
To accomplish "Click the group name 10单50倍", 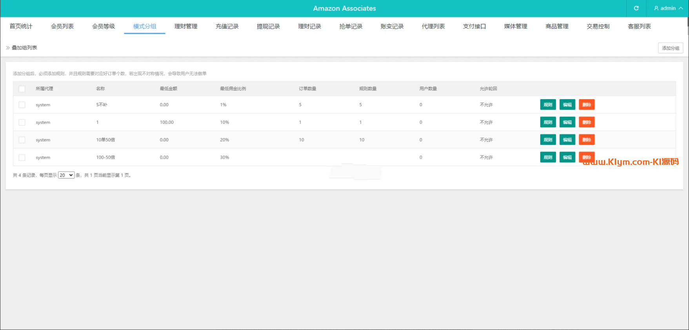I will point(105,140).
